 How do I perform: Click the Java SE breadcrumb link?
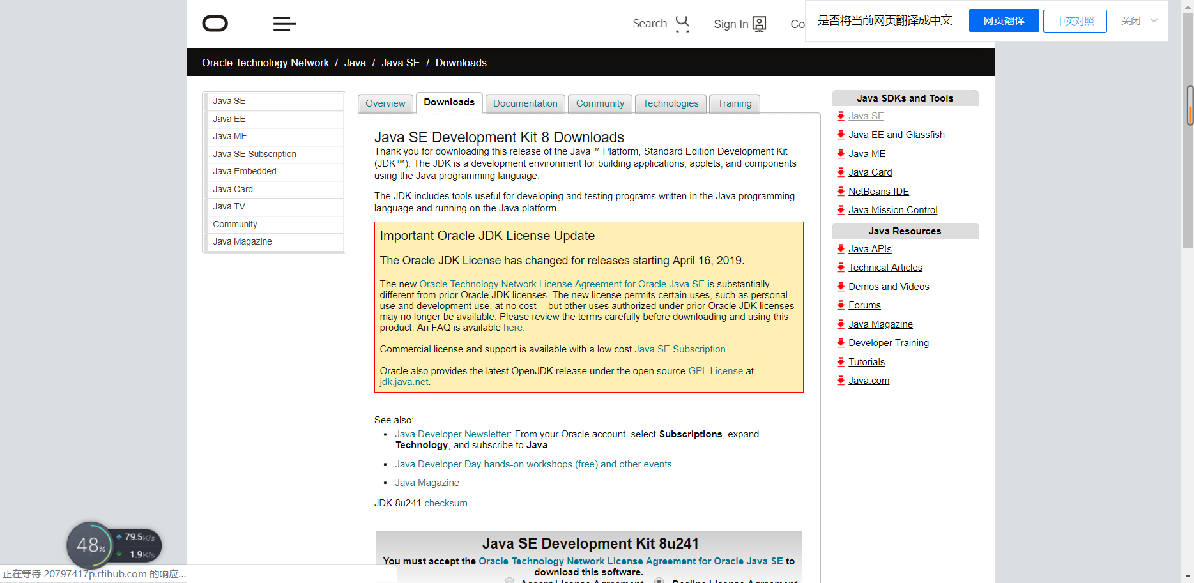(401, 63)
